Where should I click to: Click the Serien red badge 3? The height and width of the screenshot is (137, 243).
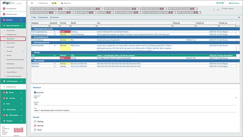tap(4, 93)
